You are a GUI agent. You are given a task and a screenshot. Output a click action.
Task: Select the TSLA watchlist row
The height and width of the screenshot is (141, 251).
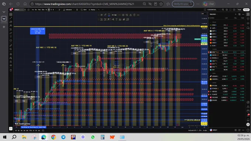click(227, 40)
